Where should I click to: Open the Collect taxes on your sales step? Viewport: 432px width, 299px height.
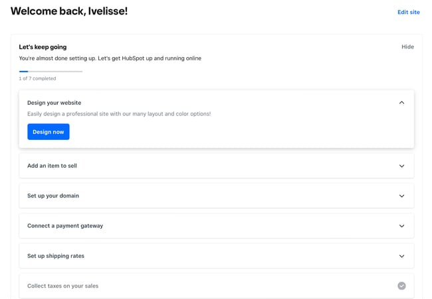(x=62, y=286)
